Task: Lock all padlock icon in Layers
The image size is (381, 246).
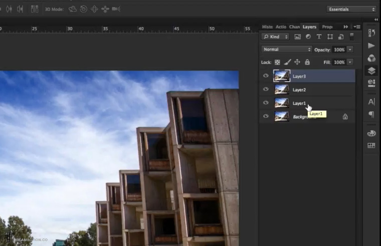Action: click(307, 62)
